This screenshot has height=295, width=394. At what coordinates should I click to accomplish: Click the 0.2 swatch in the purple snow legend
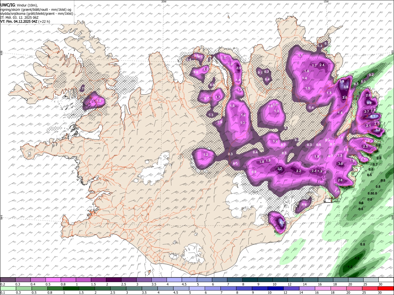(8, 280)
